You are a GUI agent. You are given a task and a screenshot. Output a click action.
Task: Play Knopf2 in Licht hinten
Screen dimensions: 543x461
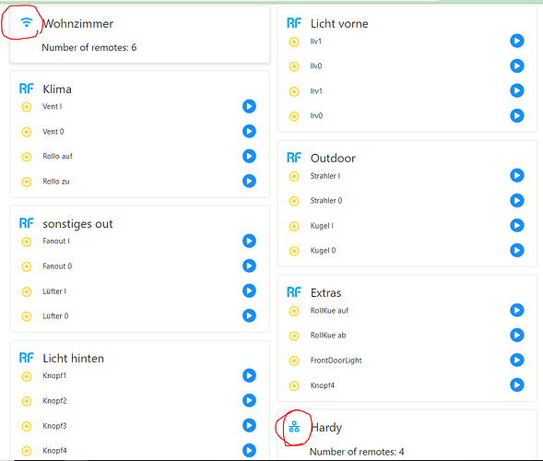pos(249,400)
